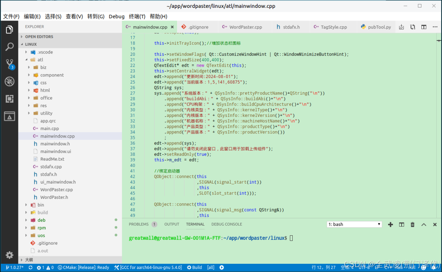
Task: Open the CMake view icon in the activity bar
Action: click(9, 116)
